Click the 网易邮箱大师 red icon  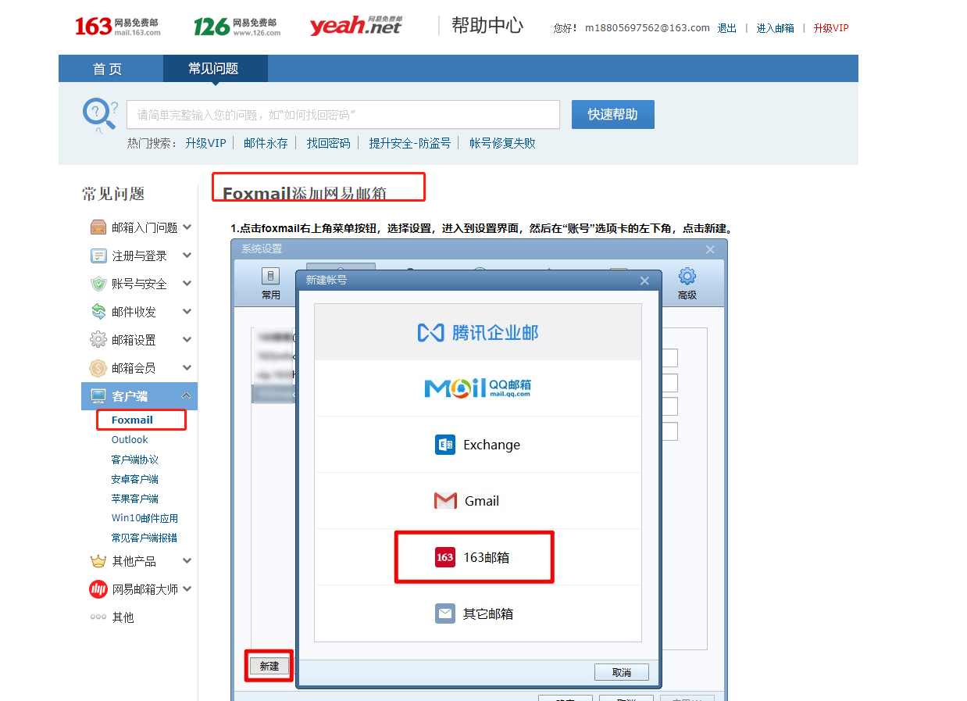(x=98, y=589)
